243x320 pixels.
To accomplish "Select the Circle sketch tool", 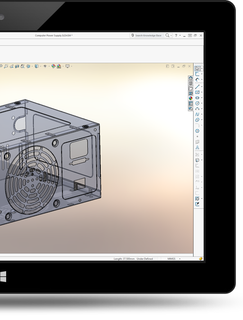I will [197, 103].
